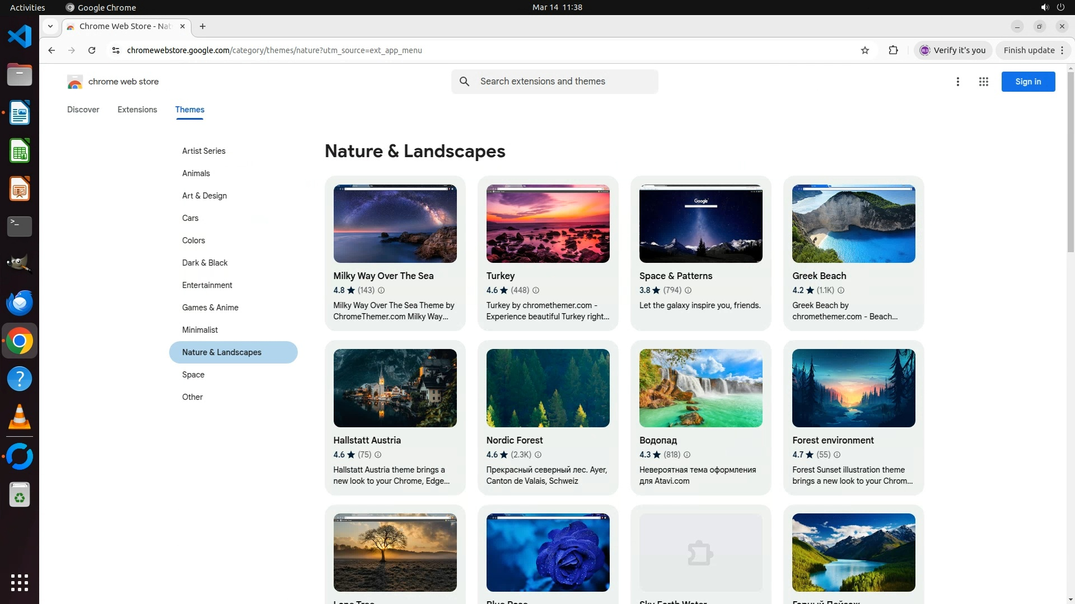Click the info icon next to Turkey rating
This screenshot has width=1075, height=604.
coord(536,290)
